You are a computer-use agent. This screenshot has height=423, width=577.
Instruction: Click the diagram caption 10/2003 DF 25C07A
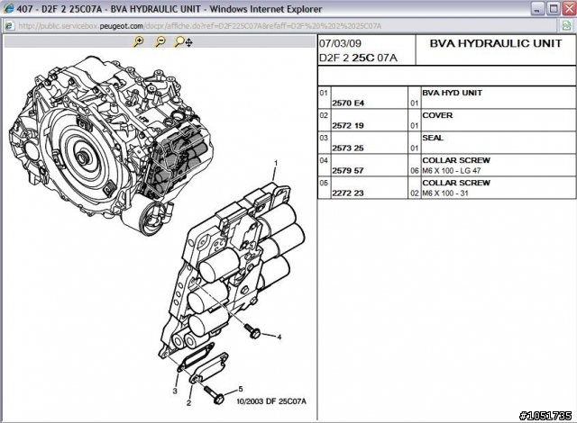pyautogui.click(x=271, y=401)
